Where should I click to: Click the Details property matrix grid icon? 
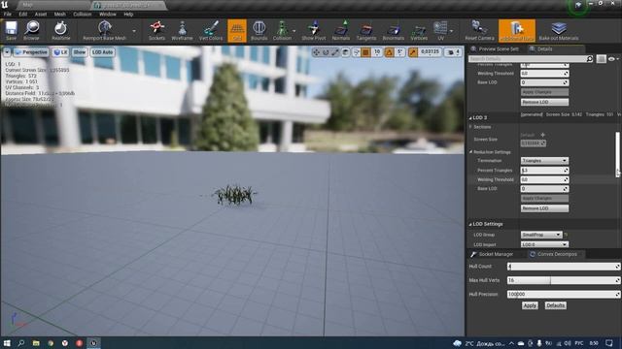coord(601,59)
